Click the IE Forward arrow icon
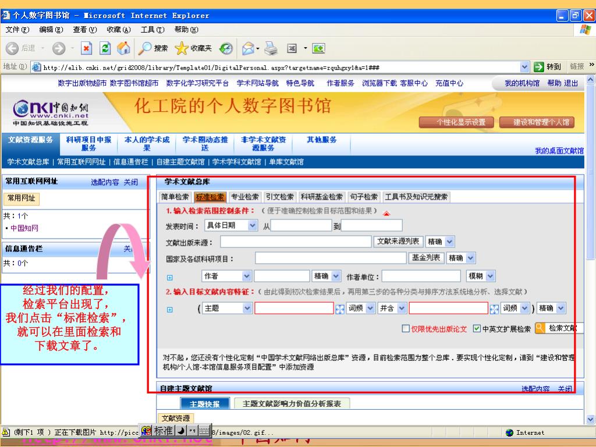The image size is (596, 447). pos(59,48)
